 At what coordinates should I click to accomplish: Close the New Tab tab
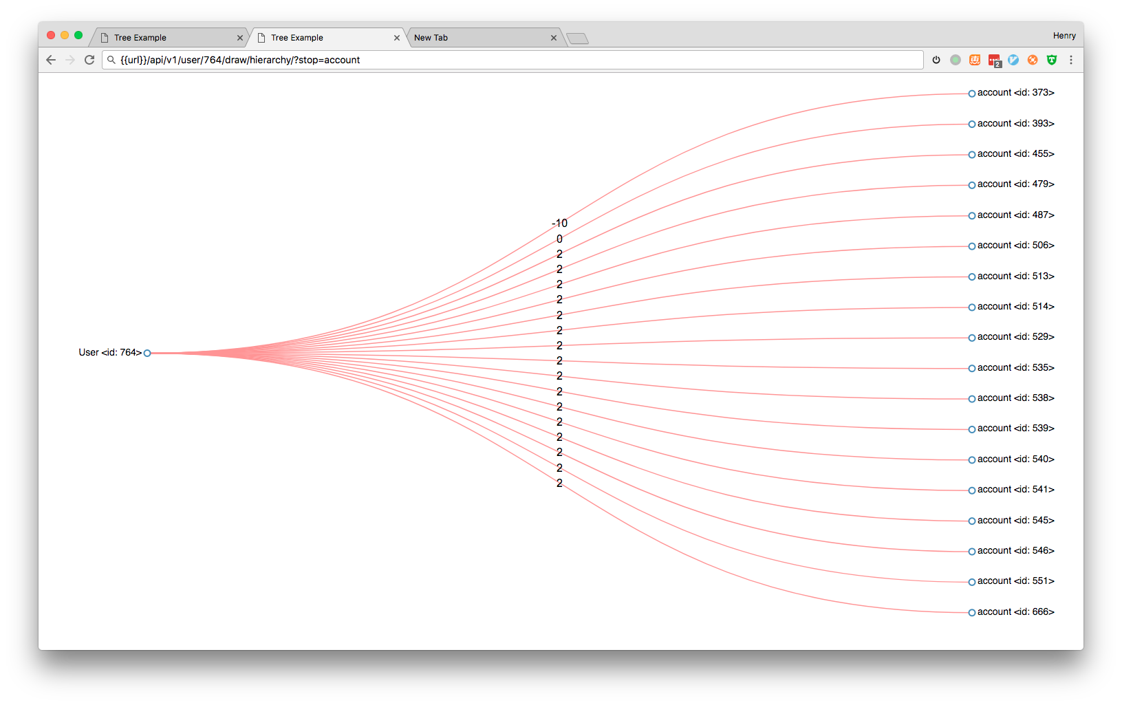coord(554,38)
